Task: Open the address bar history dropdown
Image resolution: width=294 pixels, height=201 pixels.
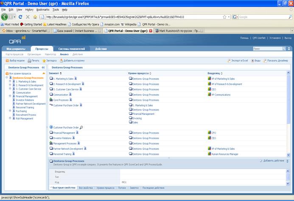Action: point(229,17)
